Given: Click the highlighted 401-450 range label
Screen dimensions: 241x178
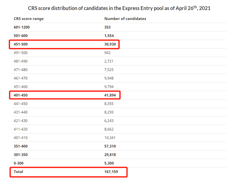Looking at the screenshot, I should pos(21,95).
